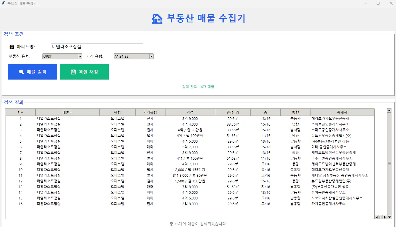Viewport: 396px width, 227px height.
Task: Click the 매물 검색 button
Action: point(32,72)
